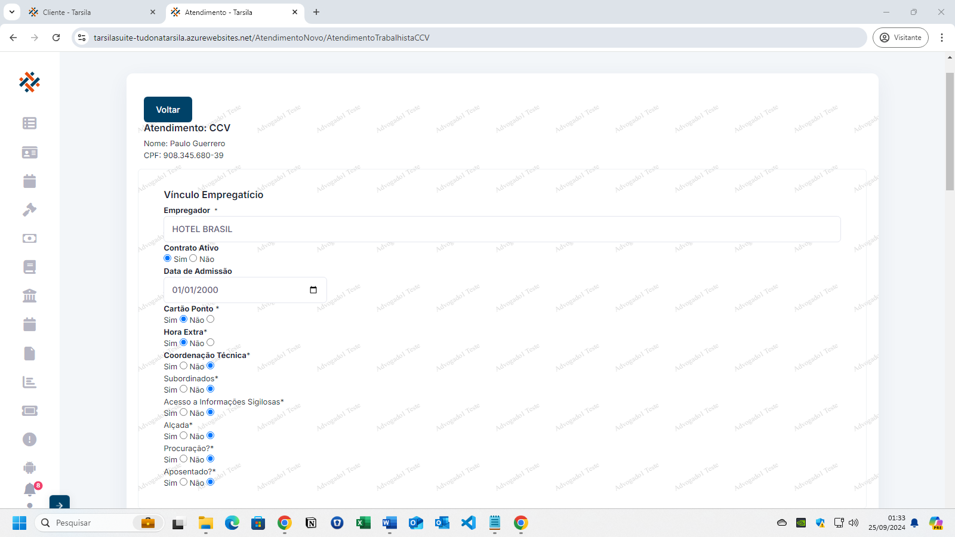
Task: Open notifications bell with 8 badge
Action: point(30,490)
